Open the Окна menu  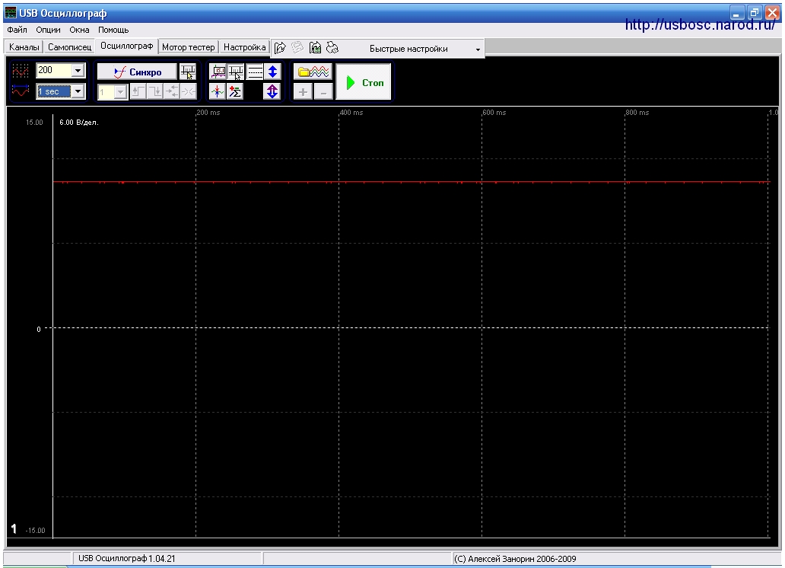pyautogui.click(x=79, y=30)
